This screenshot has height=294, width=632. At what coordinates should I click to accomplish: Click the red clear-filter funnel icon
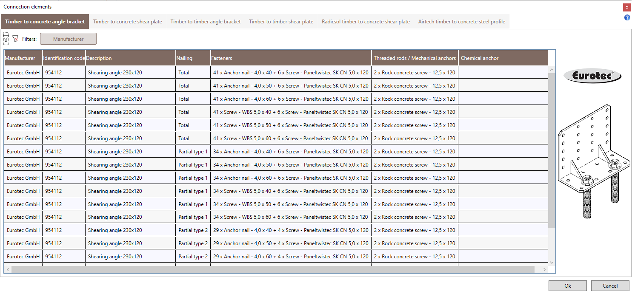point(16,39)
